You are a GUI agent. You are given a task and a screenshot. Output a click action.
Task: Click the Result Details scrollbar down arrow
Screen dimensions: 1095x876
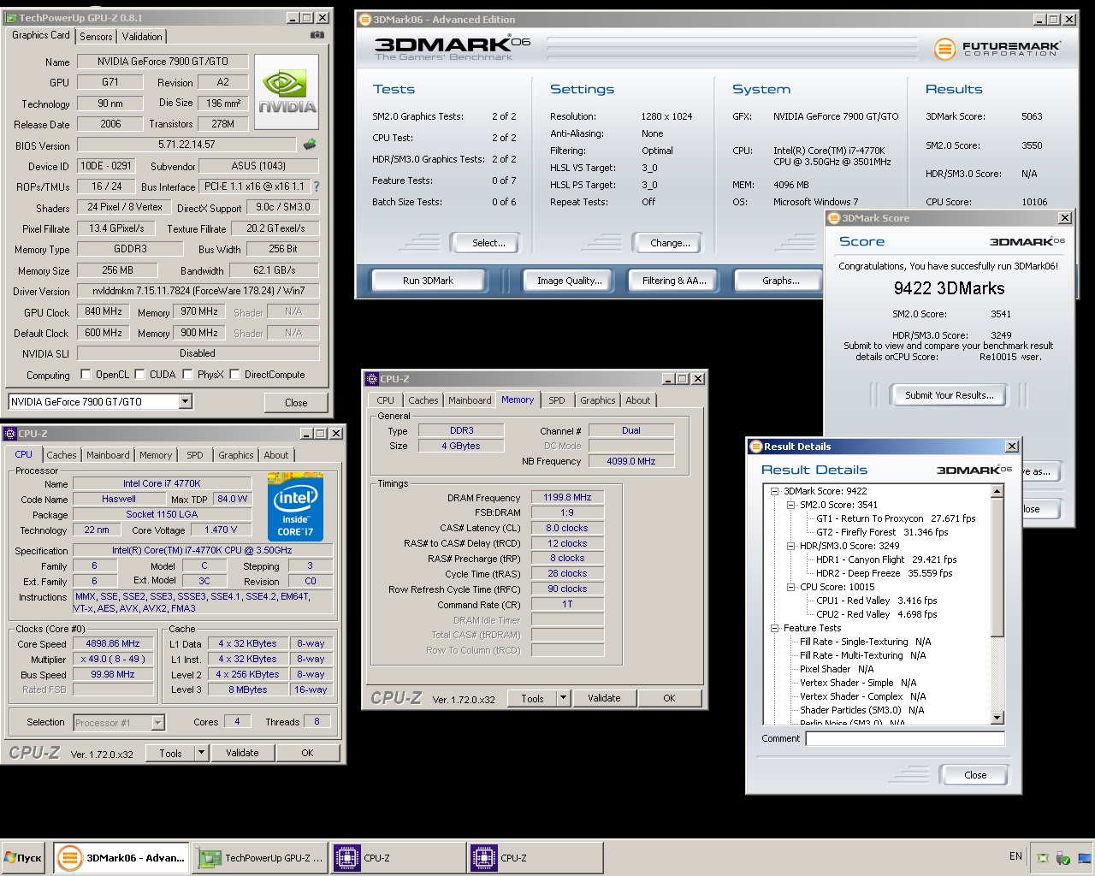click(x=997, y=717)
